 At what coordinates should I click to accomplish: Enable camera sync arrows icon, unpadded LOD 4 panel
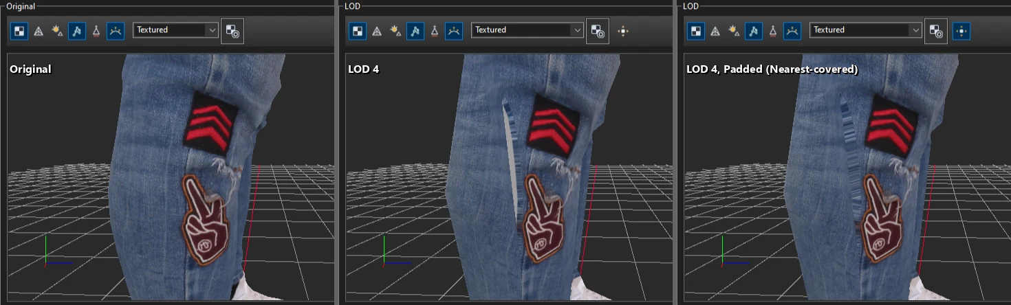click(x=623, y=31)
